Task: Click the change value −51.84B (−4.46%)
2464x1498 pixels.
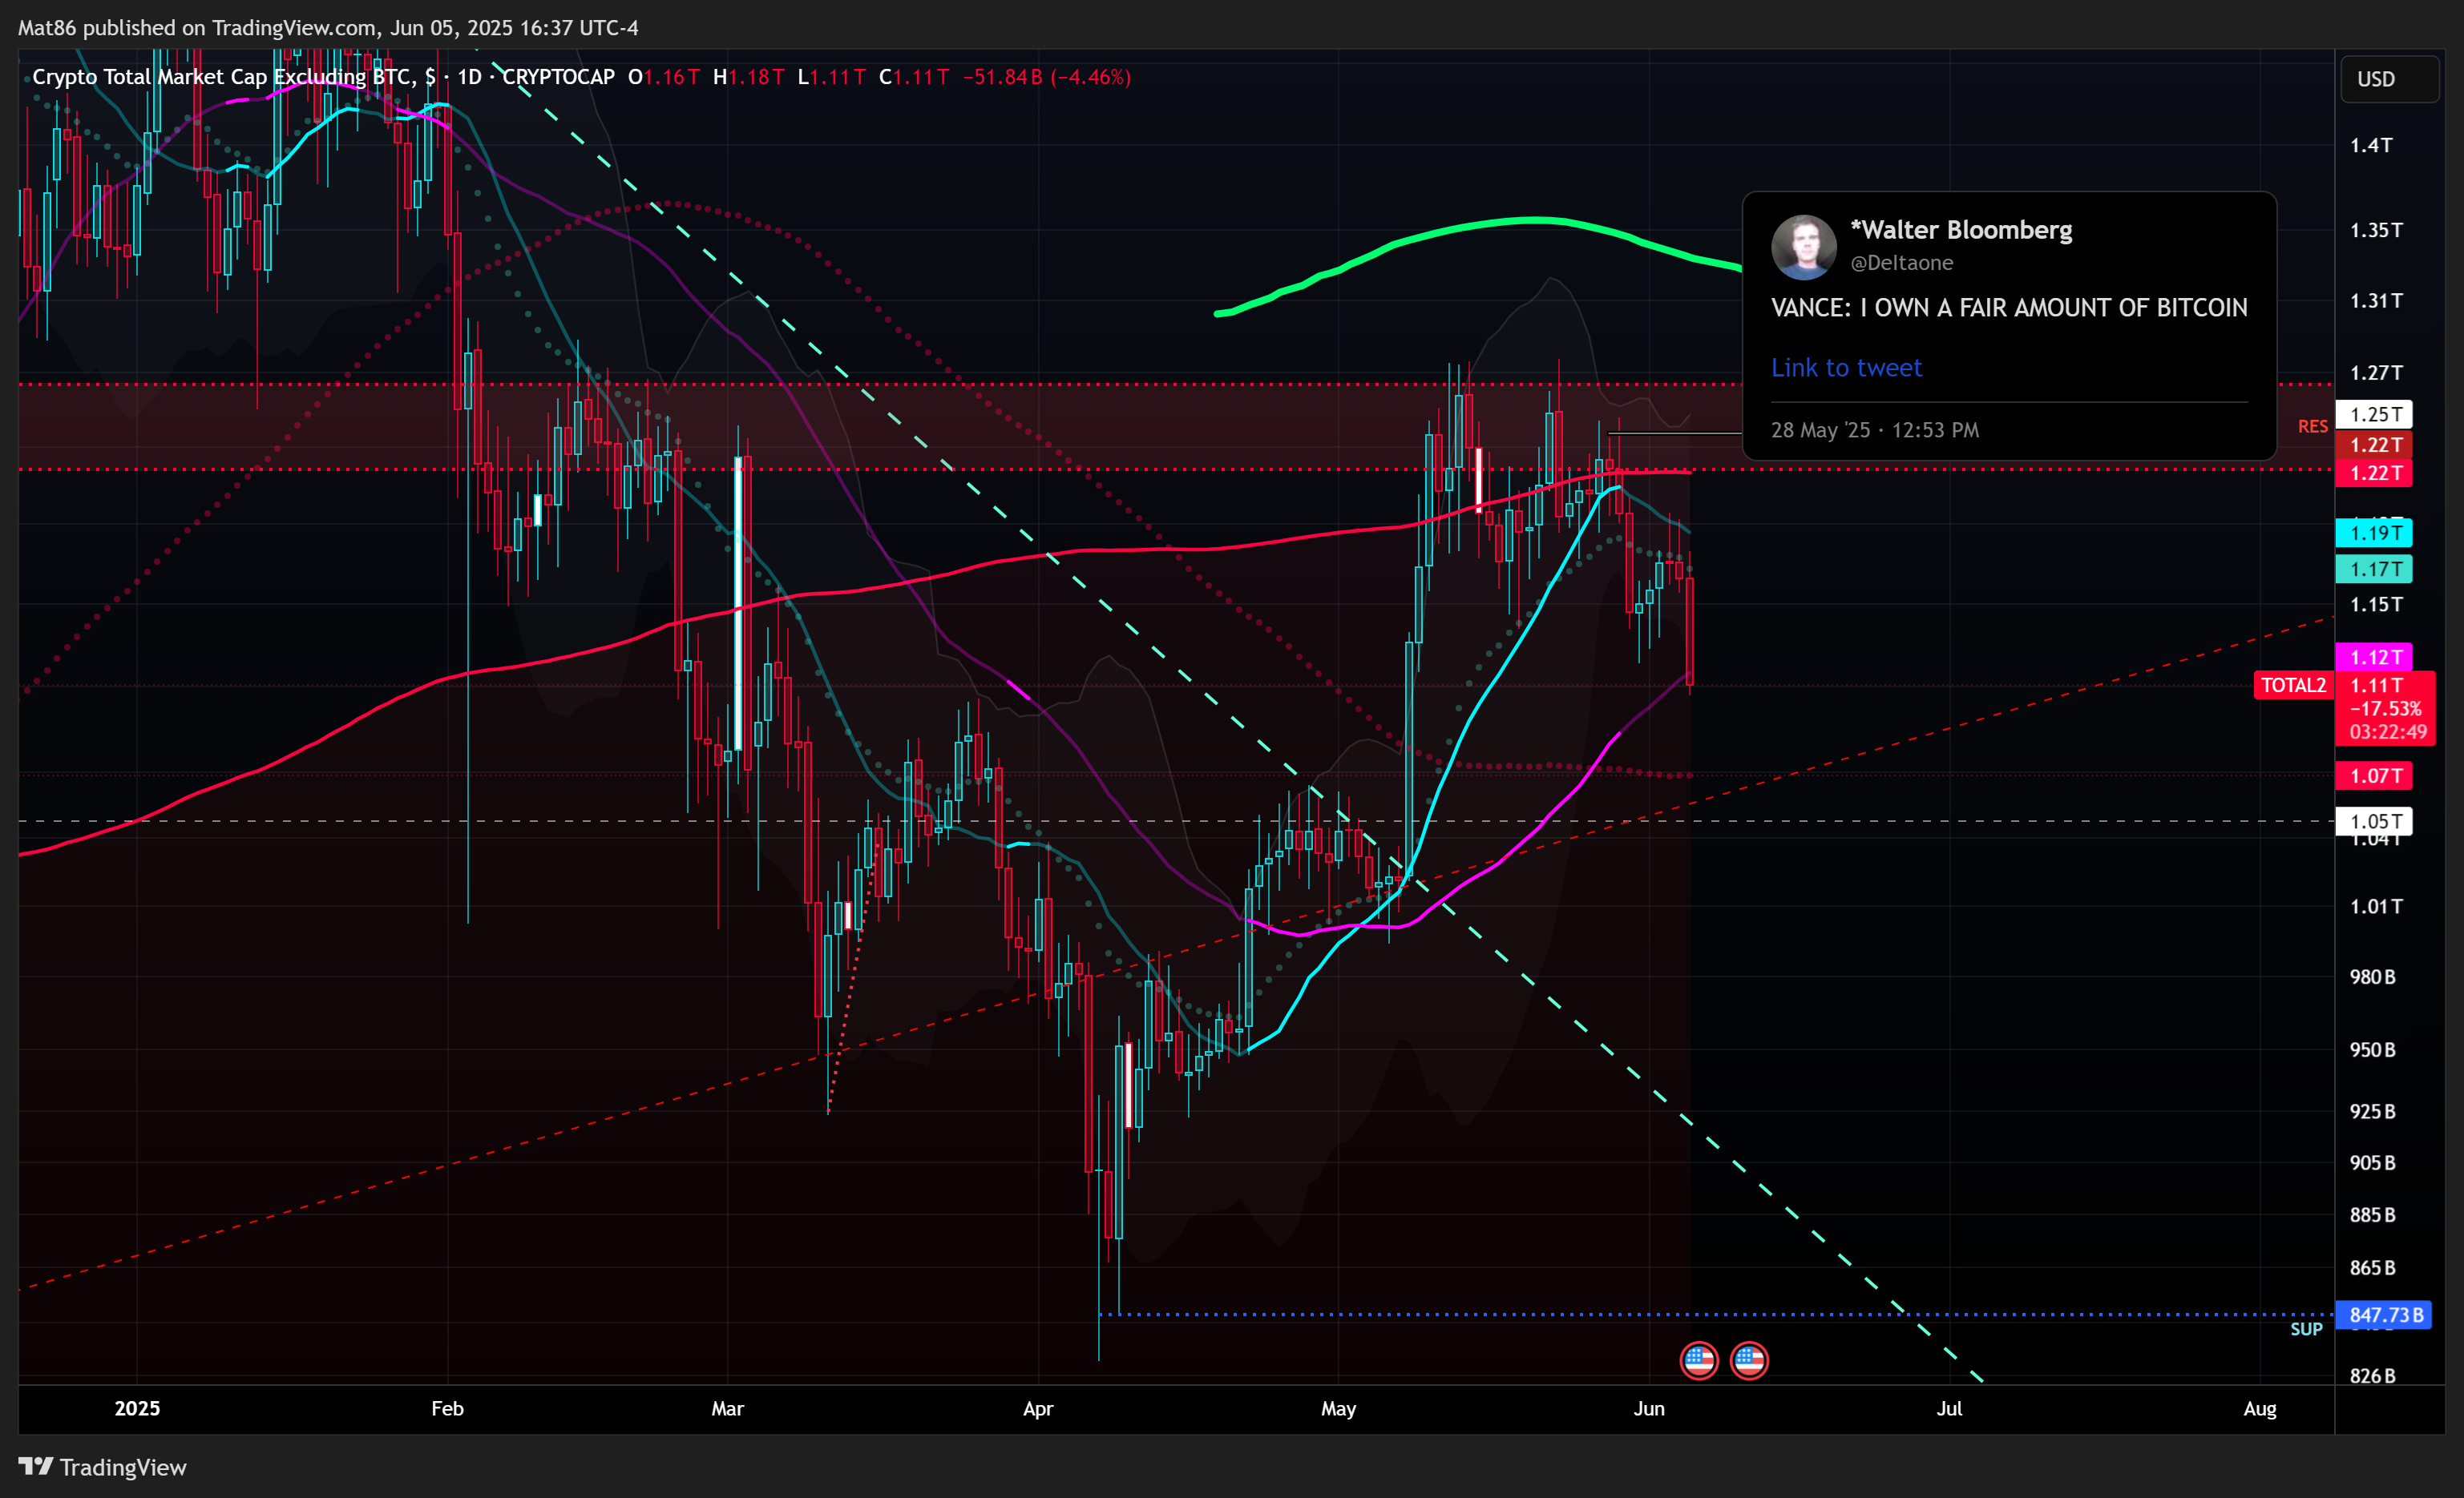Action: tap(1046, 77)
